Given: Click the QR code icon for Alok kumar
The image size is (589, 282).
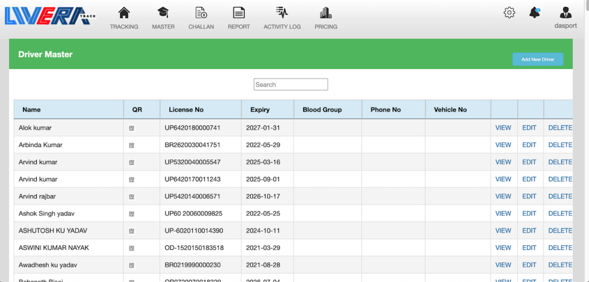Looking at the screenshot, I should [x=132, y=128].
